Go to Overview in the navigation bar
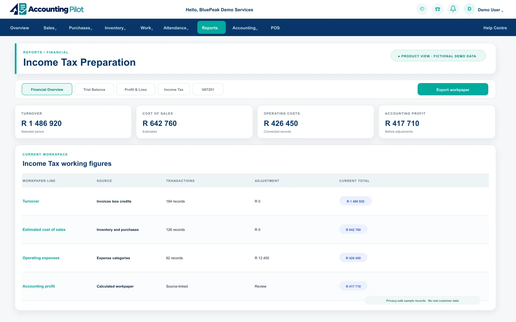 [20, 28]
